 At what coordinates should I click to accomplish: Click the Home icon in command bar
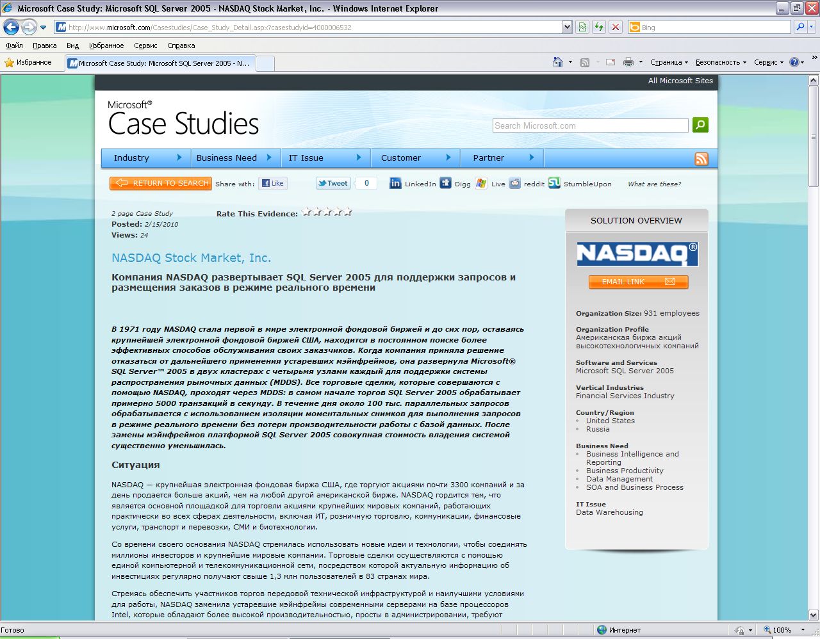pyautogui.click(x=558, y=62)
